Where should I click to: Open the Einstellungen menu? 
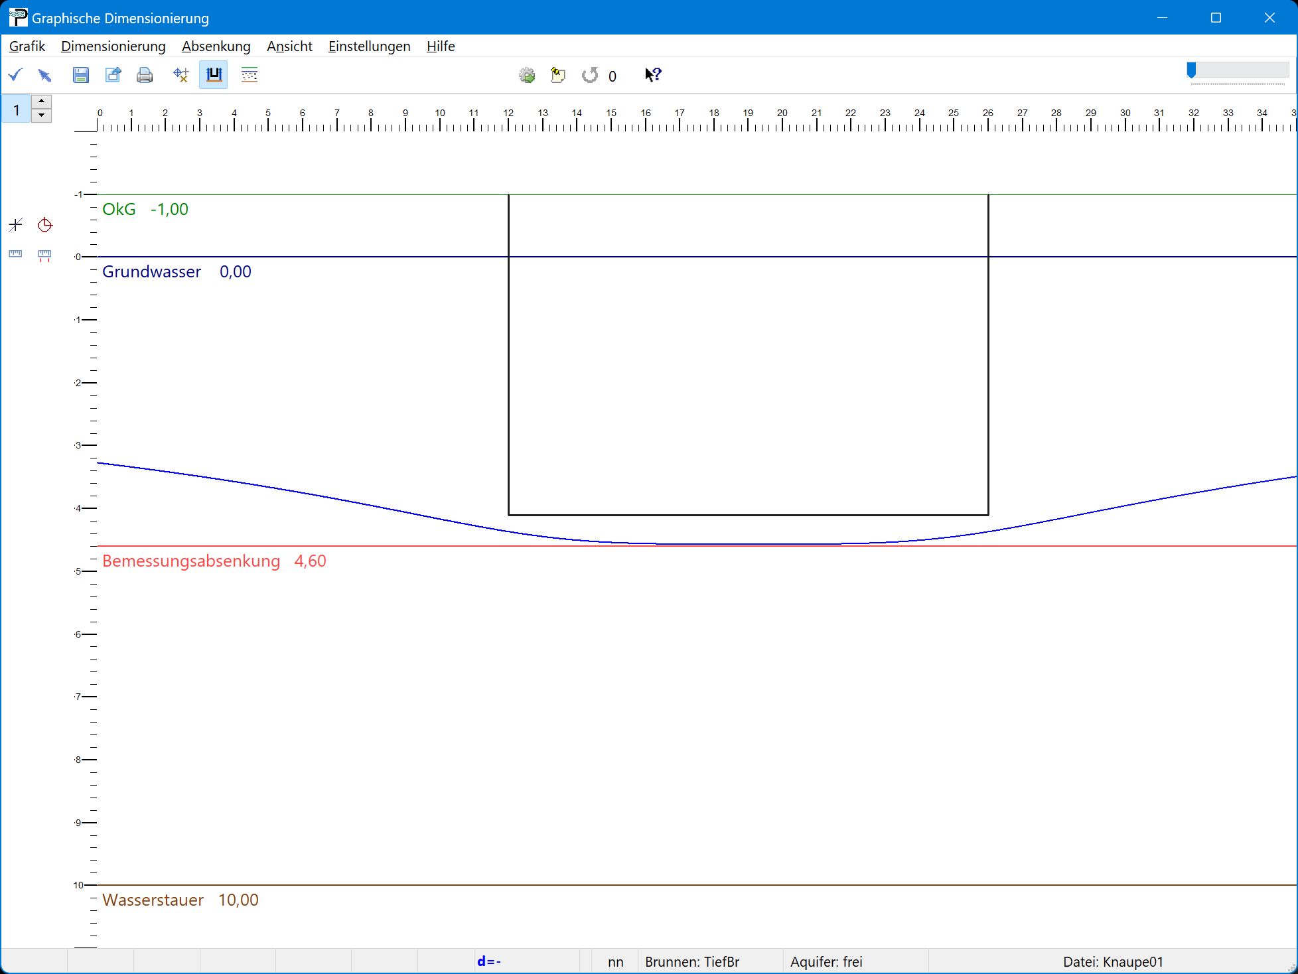coord(369,46)
